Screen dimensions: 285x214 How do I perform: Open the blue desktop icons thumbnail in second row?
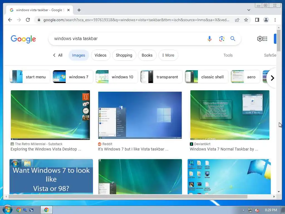coord(229,176)
